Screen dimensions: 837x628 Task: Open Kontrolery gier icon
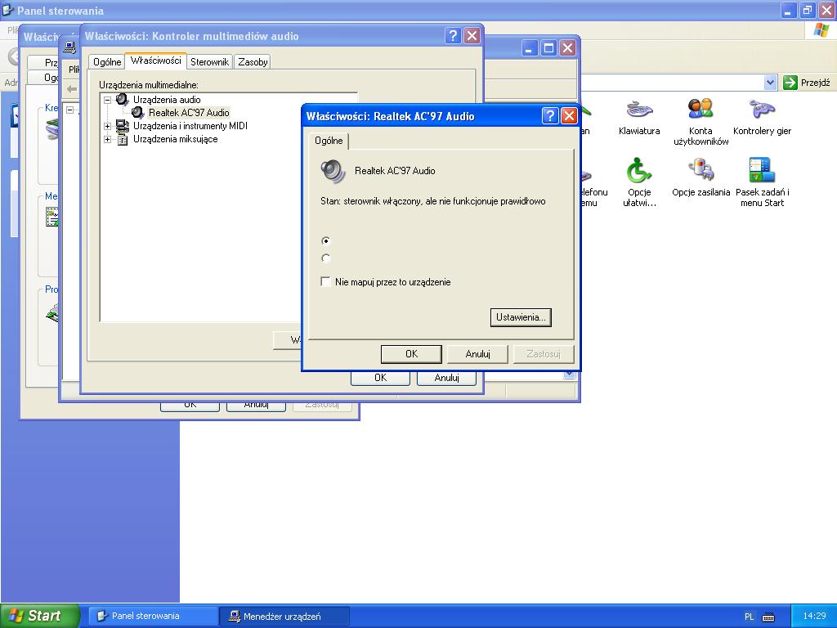762,116
